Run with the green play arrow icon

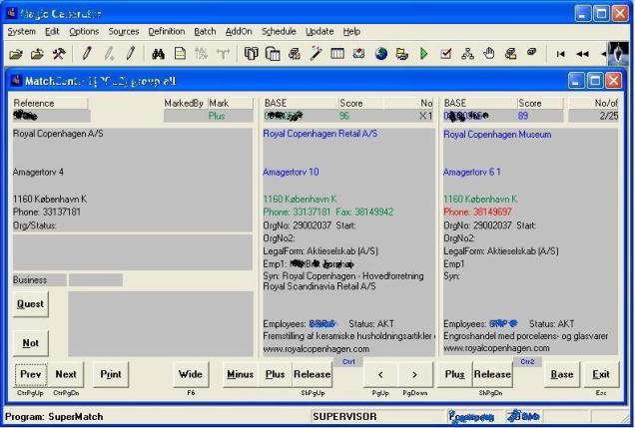pyautogui.click(x=424, y=54)
